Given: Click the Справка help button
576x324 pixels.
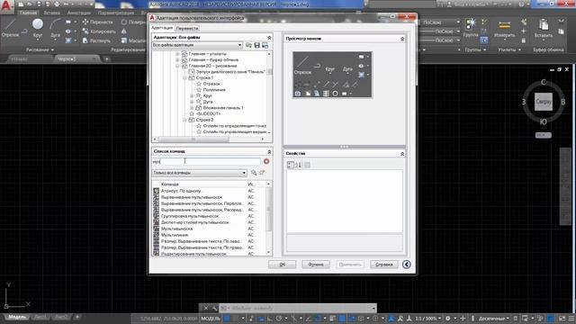Looking at the screenshot, I should point(384,265).
